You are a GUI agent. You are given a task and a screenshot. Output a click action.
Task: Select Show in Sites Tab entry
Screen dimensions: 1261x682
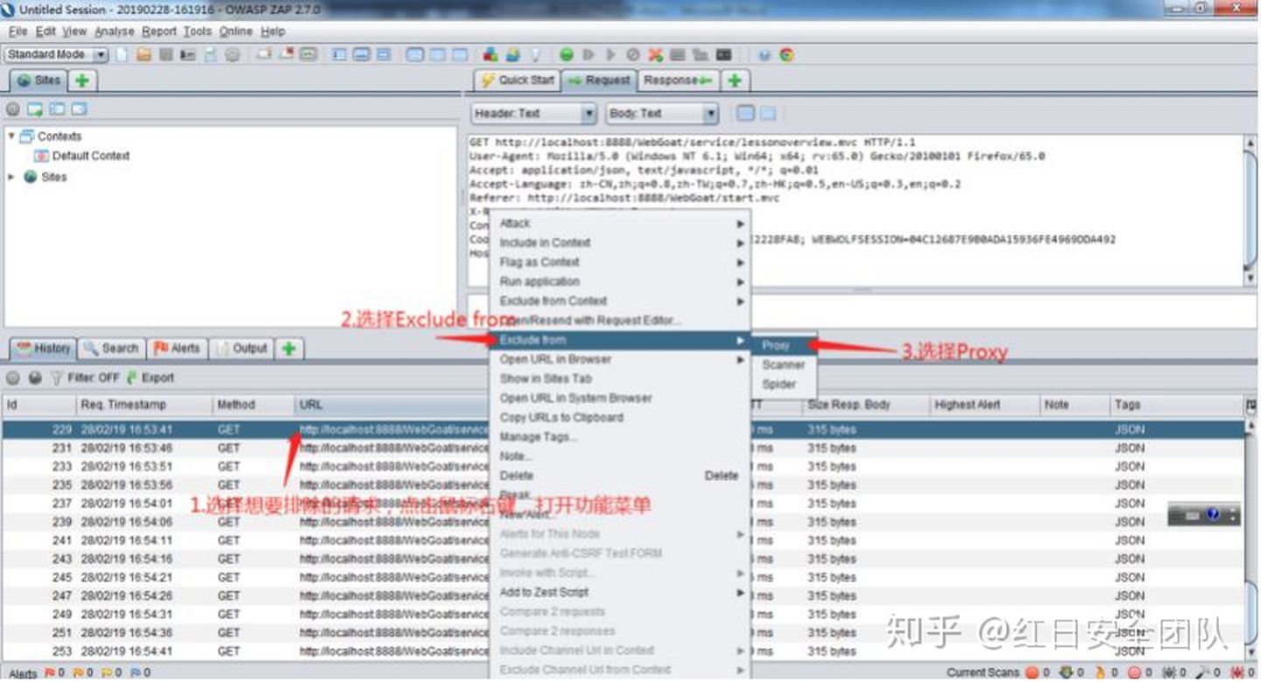pos(619,378)
